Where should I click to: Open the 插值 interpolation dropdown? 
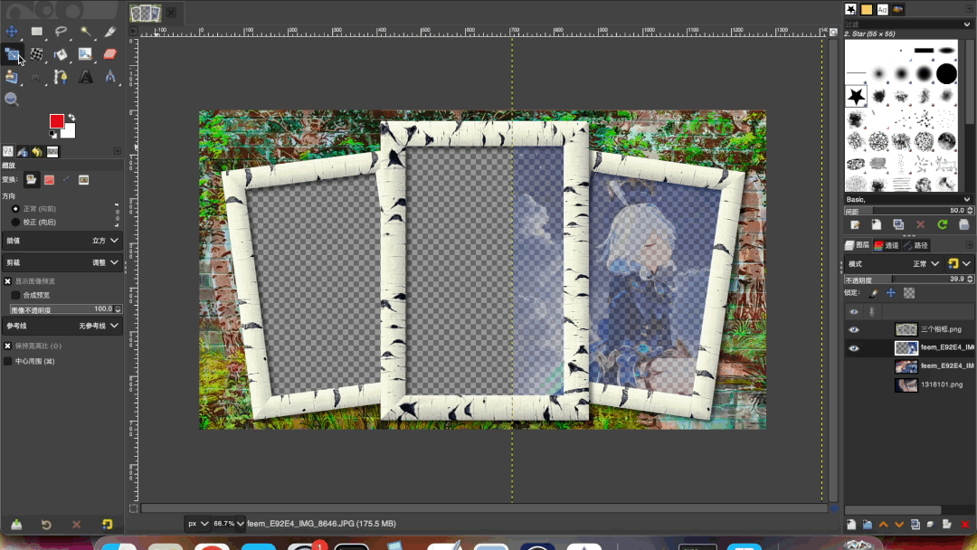click(62, 241)
